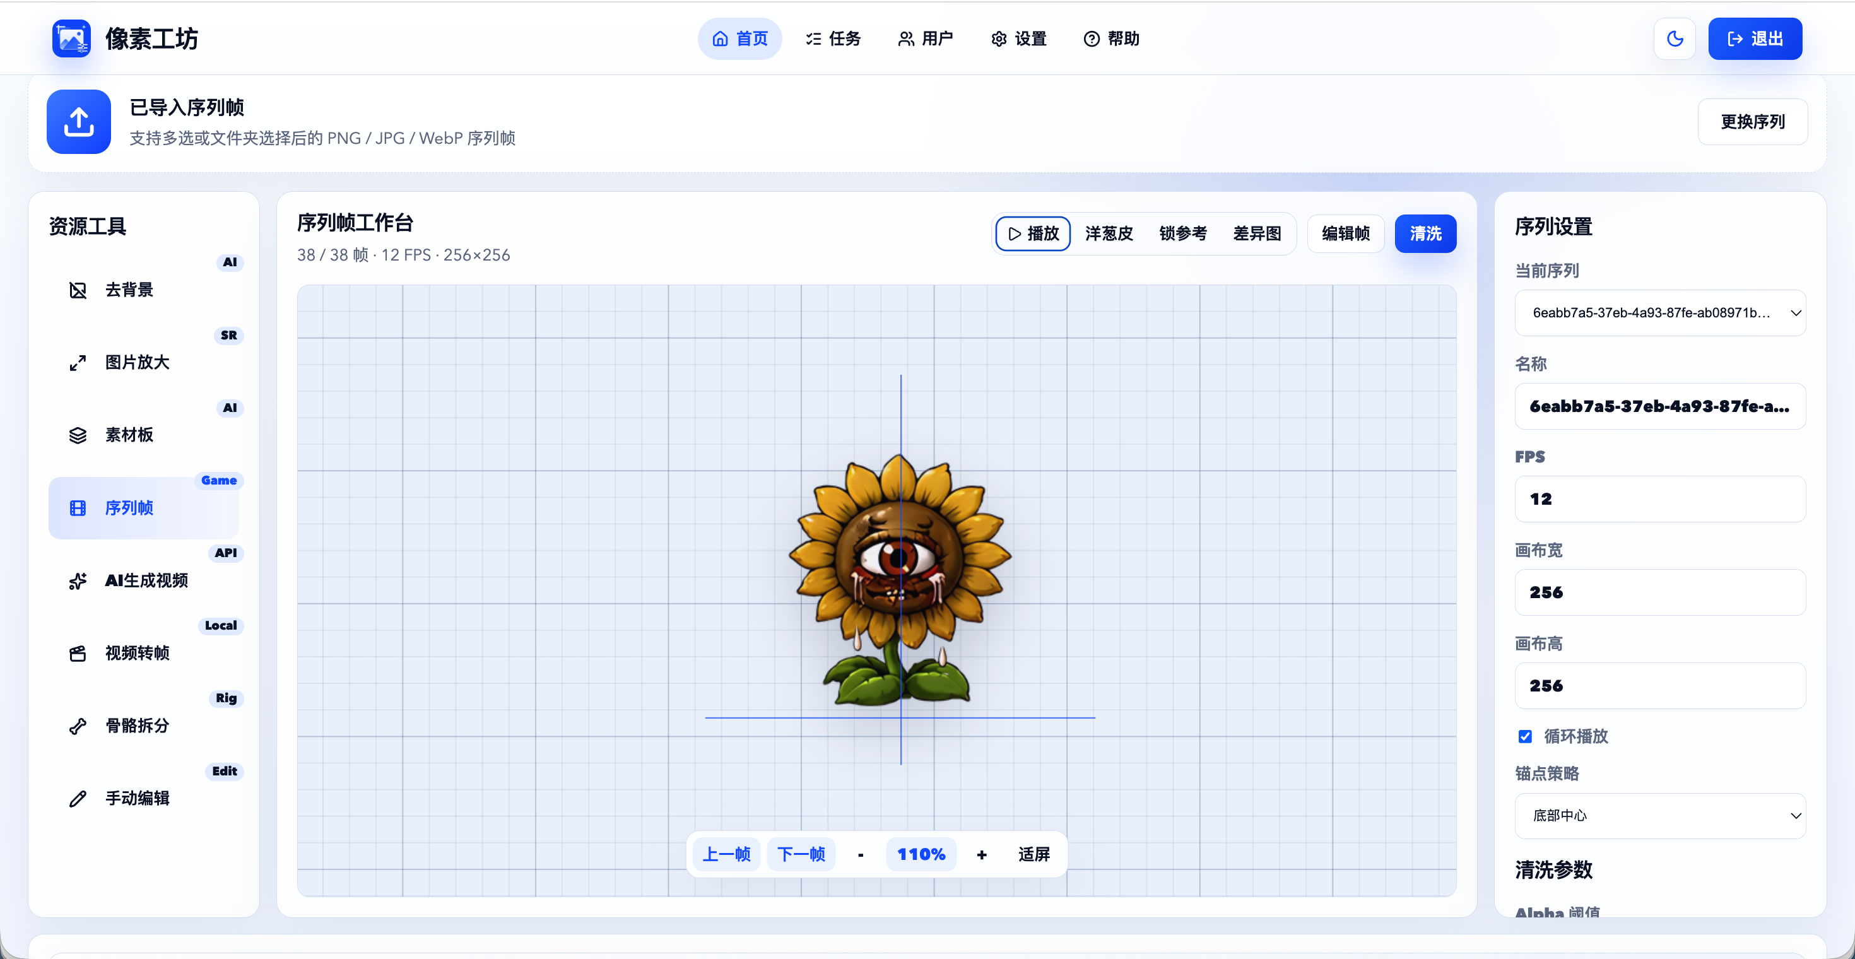Click the 更换序列 button
Viewport: 1855px width, 959px height.
(x=1752, y=122)
